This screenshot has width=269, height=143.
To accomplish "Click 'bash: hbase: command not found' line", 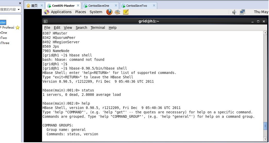I will click(73, 60).
